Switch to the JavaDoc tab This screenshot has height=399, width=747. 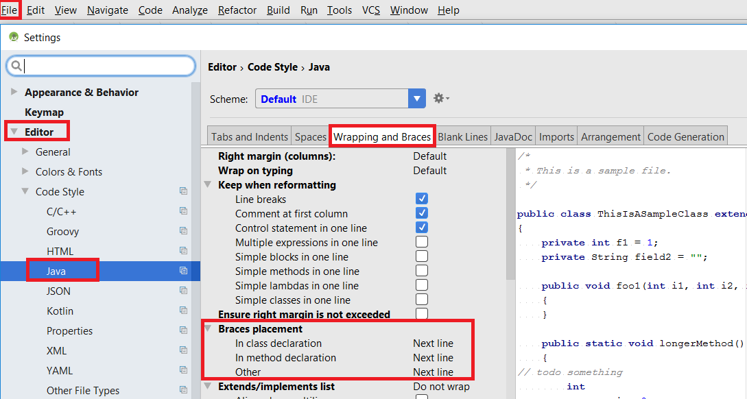tap(513, 136)
